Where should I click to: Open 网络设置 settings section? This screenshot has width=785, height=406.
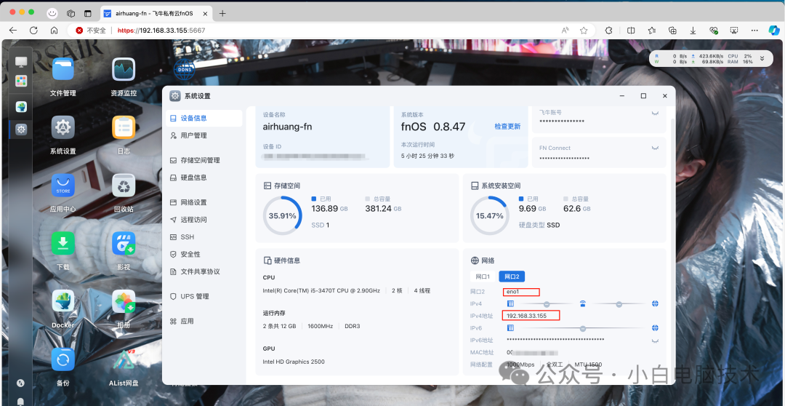(x=204, y=202)
